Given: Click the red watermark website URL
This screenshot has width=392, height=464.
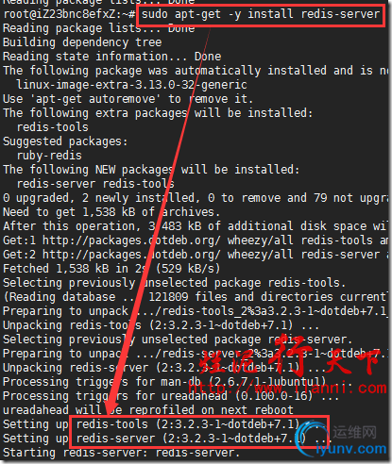Looking at the screenshot, I should (x=287, y=388).
